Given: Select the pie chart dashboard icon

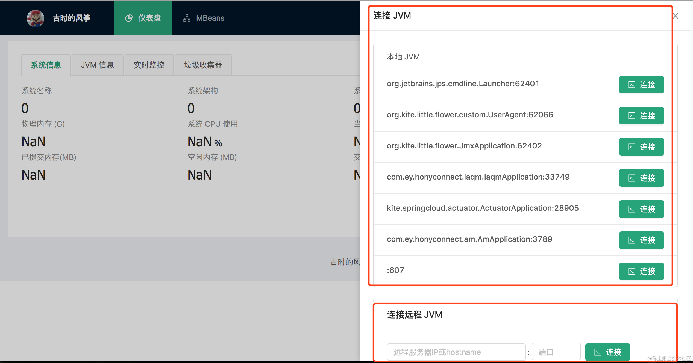Looking at the screenshot, I should point(129,18).
